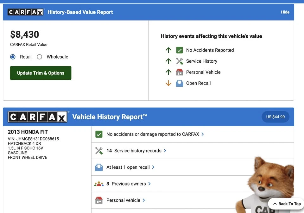Viewport: 304px width, 213px height.
Task: Click the recall envelope icon beside At least 1 open recall
Action: click(99, 167)
